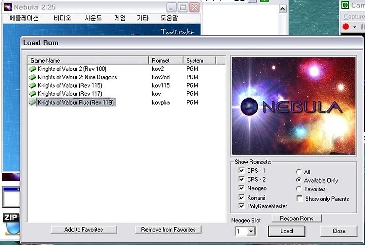Click the scroll up arrow in the background window
365x245 pixels.
tap(283, 9)
